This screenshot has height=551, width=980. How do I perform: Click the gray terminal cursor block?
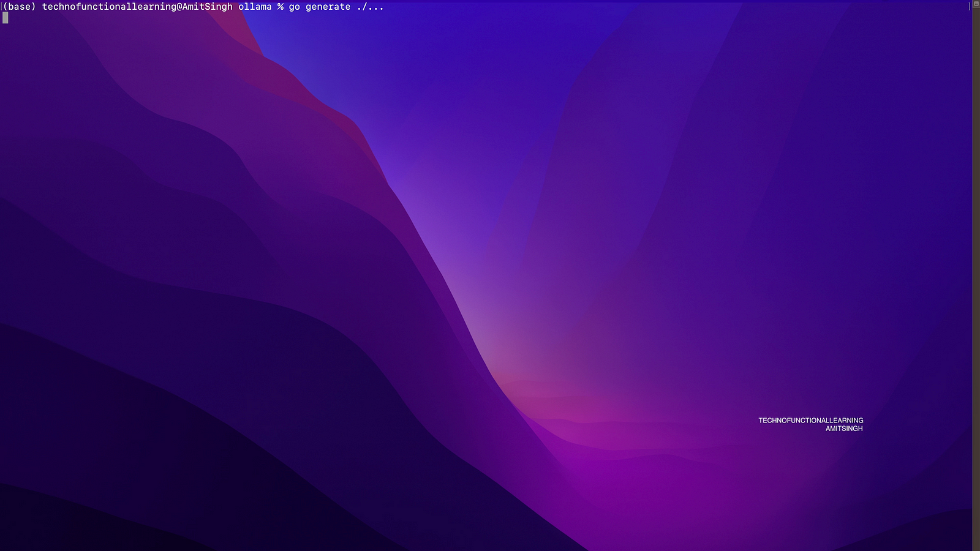[6, 18]
